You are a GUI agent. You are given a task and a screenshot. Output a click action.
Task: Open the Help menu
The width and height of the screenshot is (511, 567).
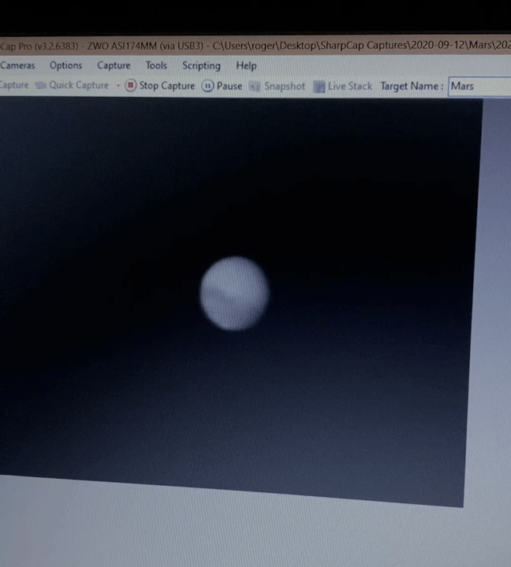click(246, 66)
